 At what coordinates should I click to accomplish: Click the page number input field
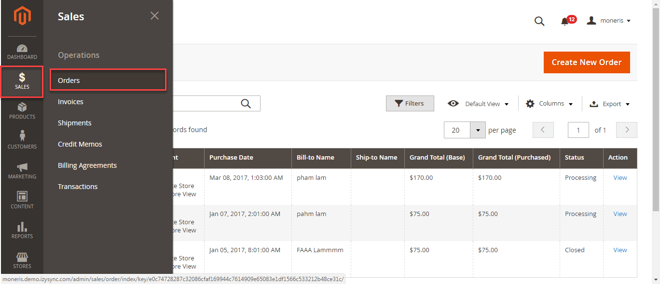(x=578, y=130)
